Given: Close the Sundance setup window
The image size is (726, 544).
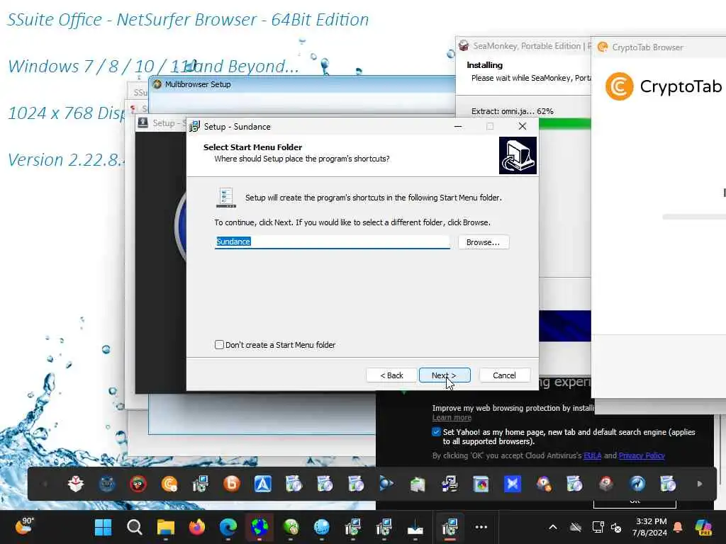Looking at the screenshot, I should (523, 126).
